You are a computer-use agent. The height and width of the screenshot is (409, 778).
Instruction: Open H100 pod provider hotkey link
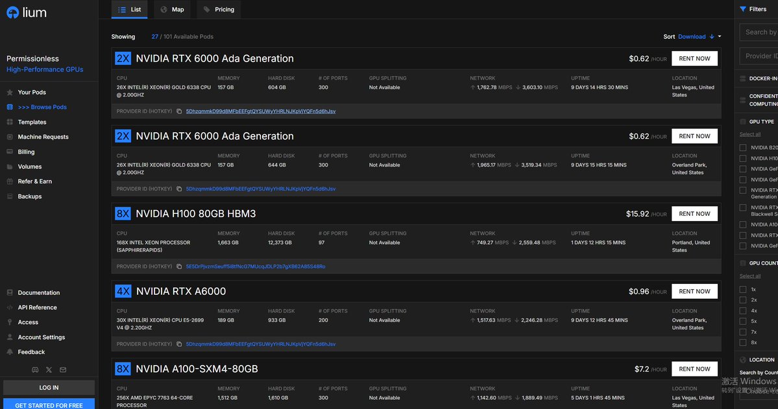click(256, 266)
